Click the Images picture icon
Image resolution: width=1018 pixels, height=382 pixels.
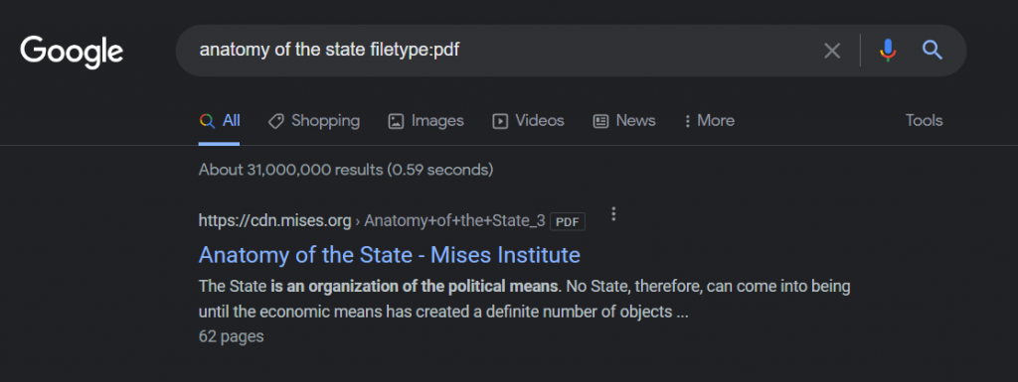tap(396, 121)
